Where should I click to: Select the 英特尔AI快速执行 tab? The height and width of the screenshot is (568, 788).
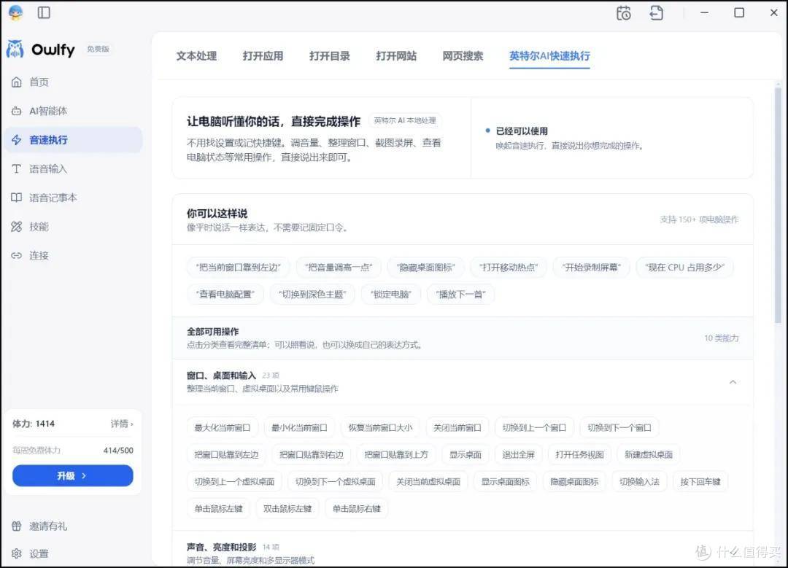coord(549,55)
